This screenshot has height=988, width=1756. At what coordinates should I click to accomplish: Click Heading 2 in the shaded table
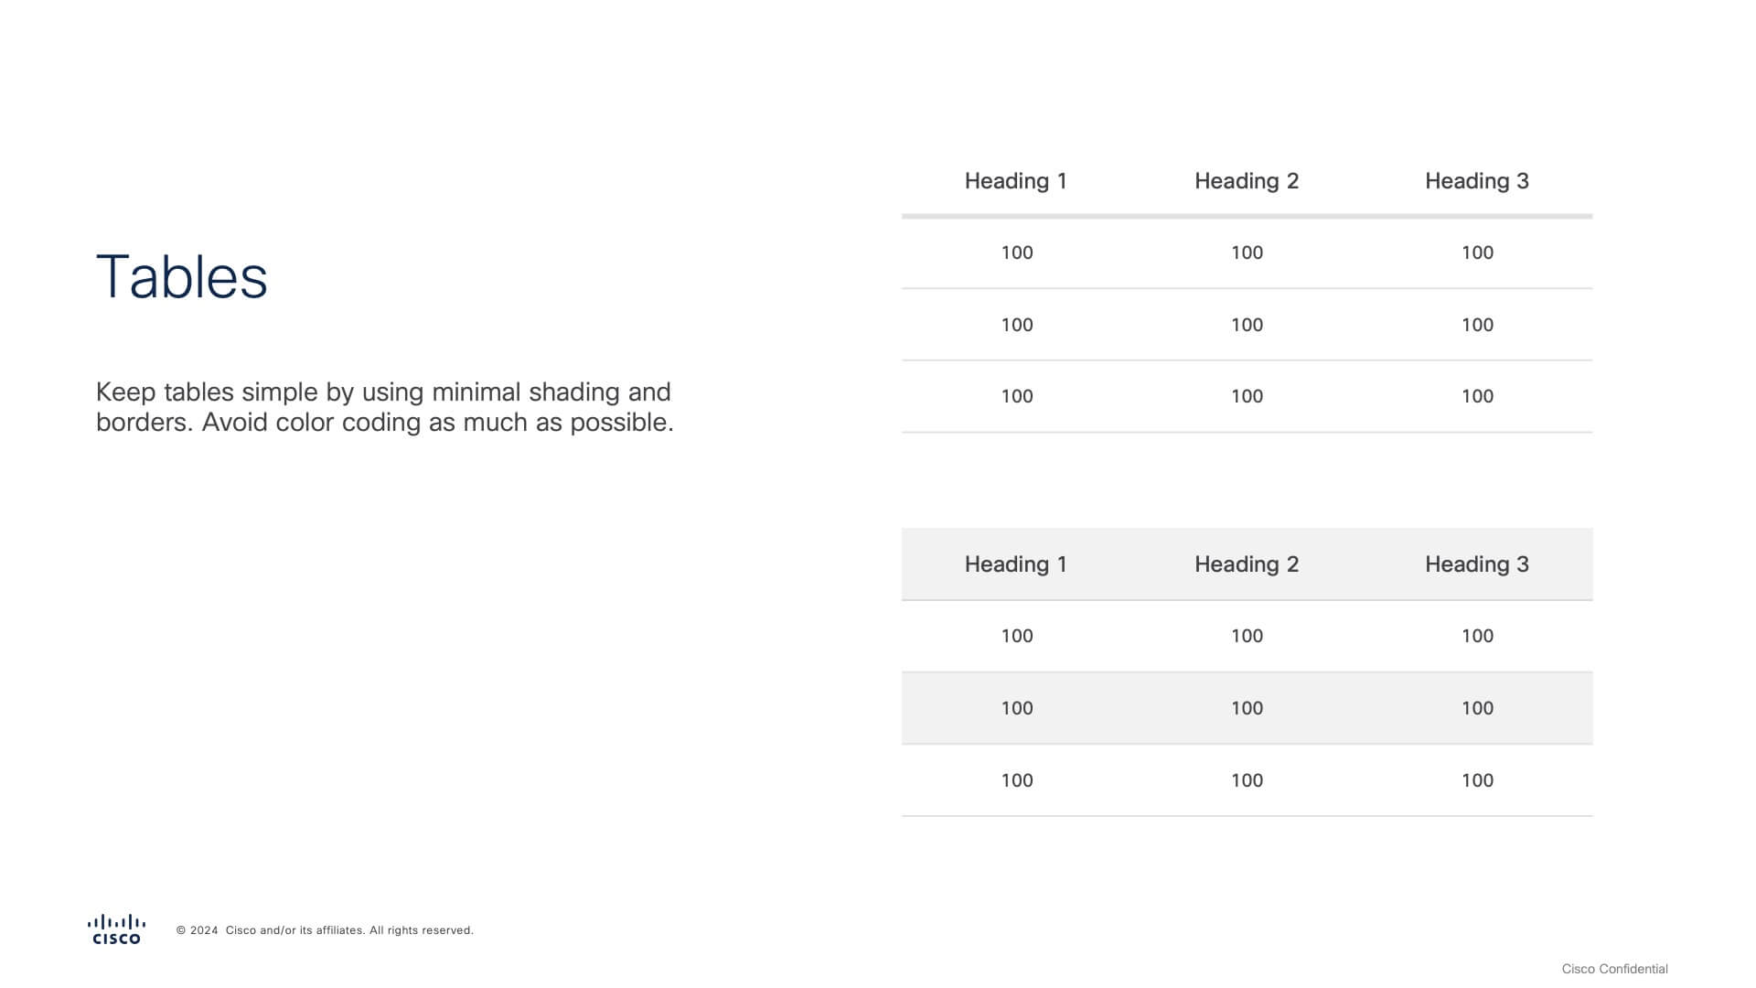[x=1247, y=564]
